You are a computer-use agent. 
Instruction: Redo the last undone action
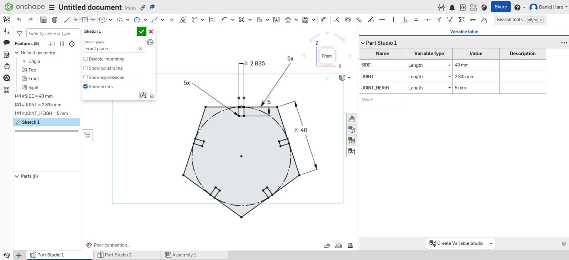click(31, 20)
